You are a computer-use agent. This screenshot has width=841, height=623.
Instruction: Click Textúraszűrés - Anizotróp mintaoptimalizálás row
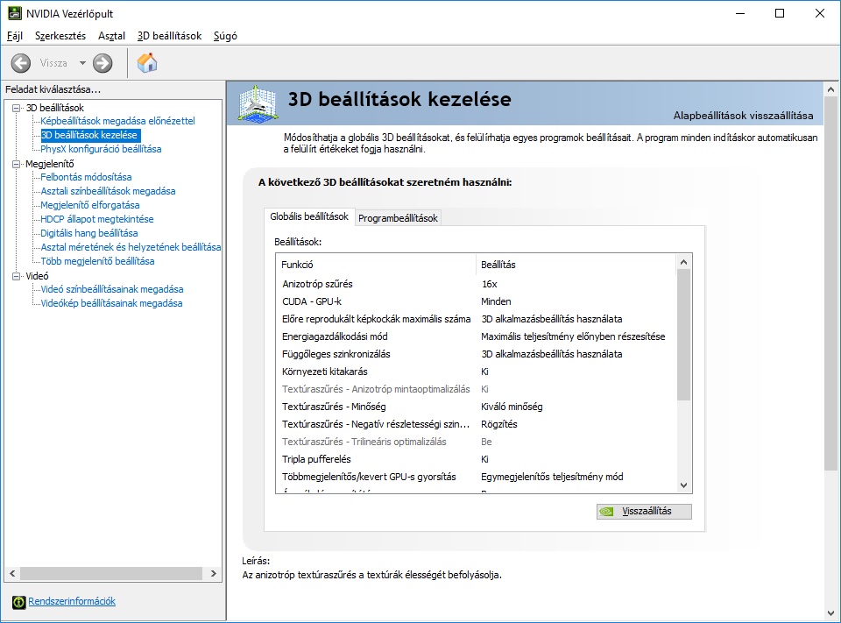pos(476,389)
